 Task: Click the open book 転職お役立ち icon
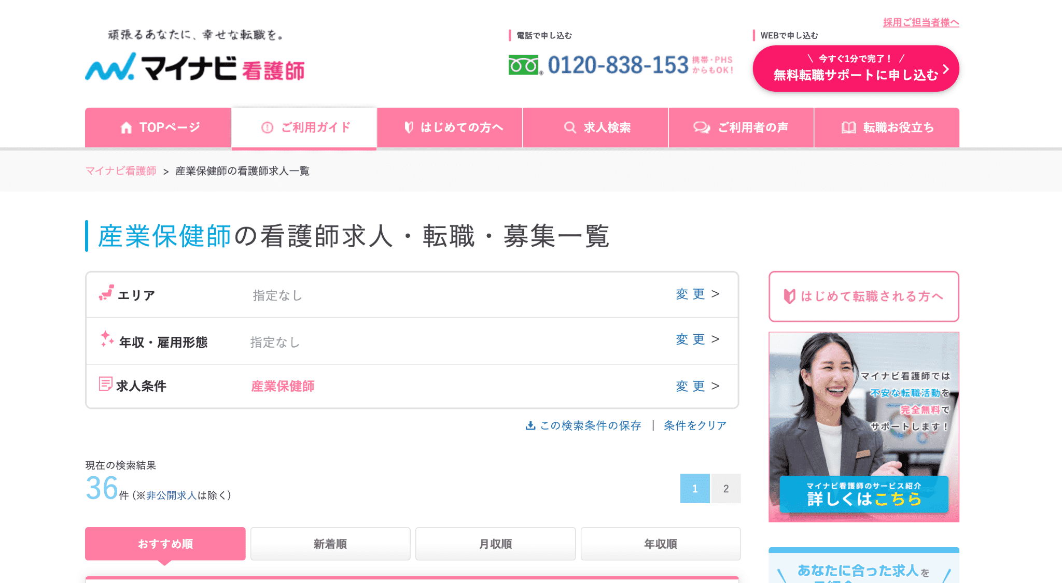(848, 127)
